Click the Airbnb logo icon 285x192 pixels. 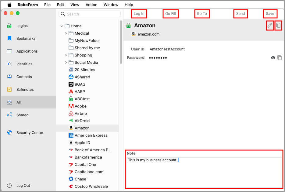click(71, 113)
